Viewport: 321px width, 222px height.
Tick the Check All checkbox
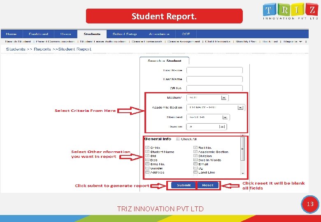pos(178,139)
